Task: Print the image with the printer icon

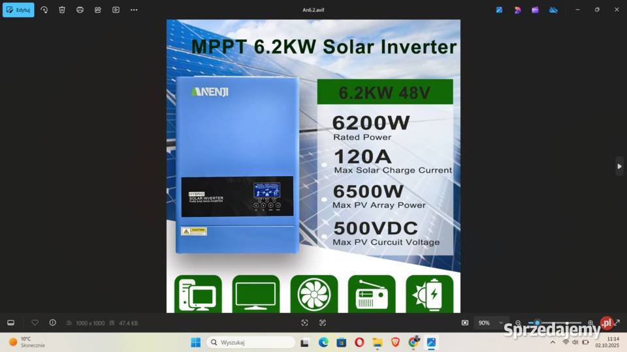Action: pyautogui.click(x=80, y=10)
